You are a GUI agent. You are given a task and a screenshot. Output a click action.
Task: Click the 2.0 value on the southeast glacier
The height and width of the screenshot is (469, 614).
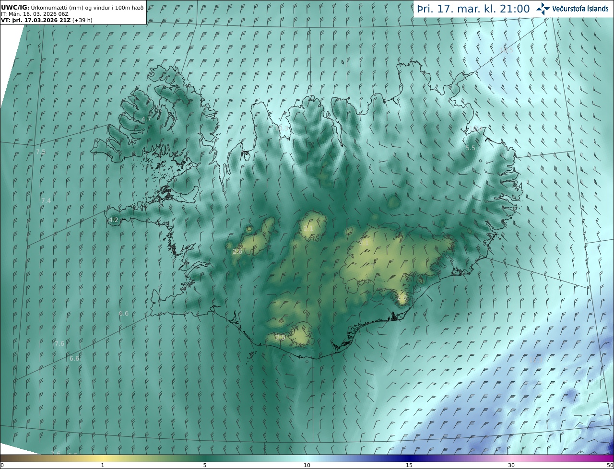coord(402,298)
